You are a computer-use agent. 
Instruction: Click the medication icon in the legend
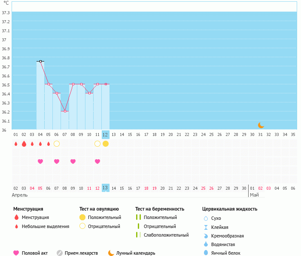pyautogui.click(x=60, y=253)
